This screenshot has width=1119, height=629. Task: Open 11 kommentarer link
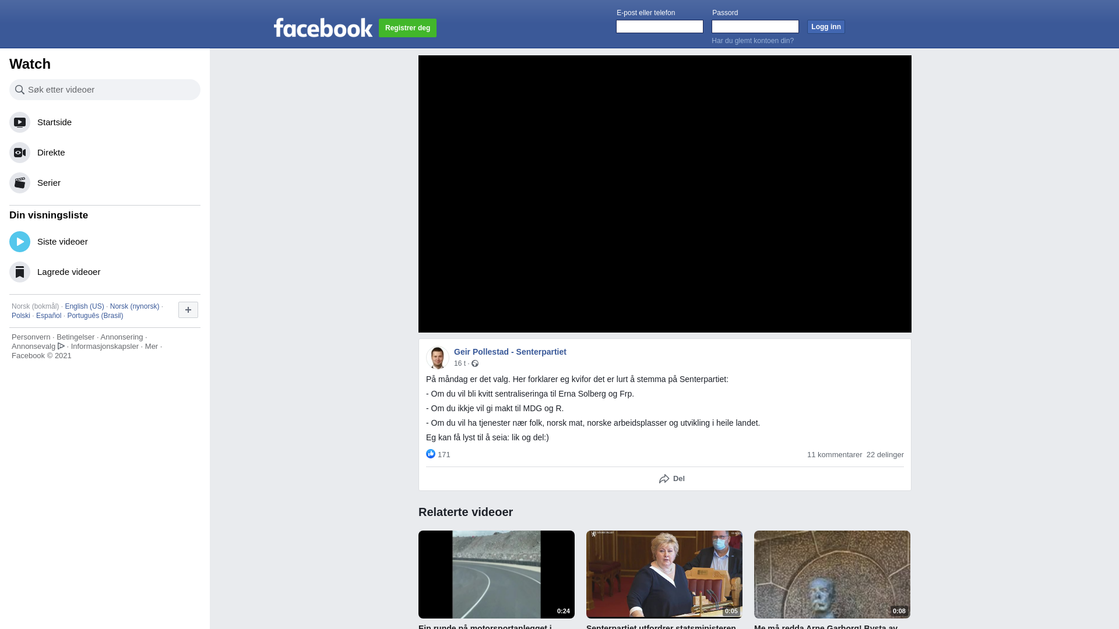tap(835, 455)
